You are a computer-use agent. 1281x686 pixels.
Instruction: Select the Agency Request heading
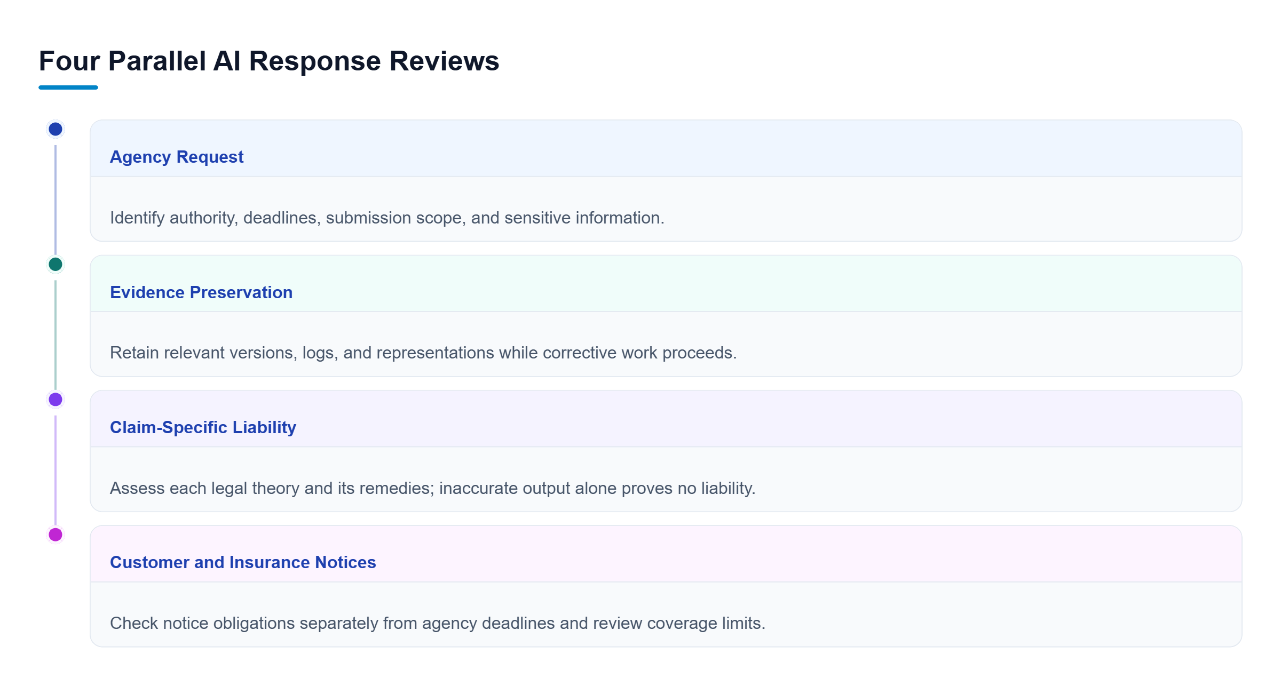(177, 157)
